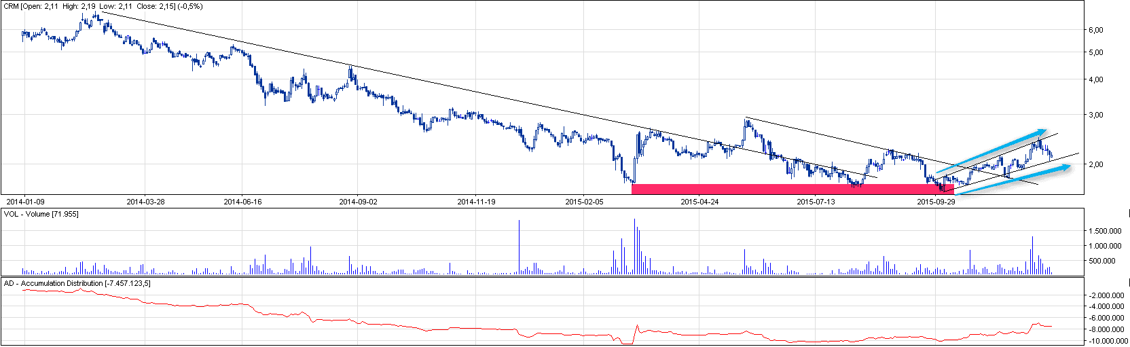The width and height of the screenshot is (1130, 347).
Task: Click the 2015-02-05 date label
Action: 584,202
